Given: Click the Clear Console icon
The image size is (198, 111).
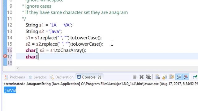Looking at the screenshot, I should click(x=158, y=77).
